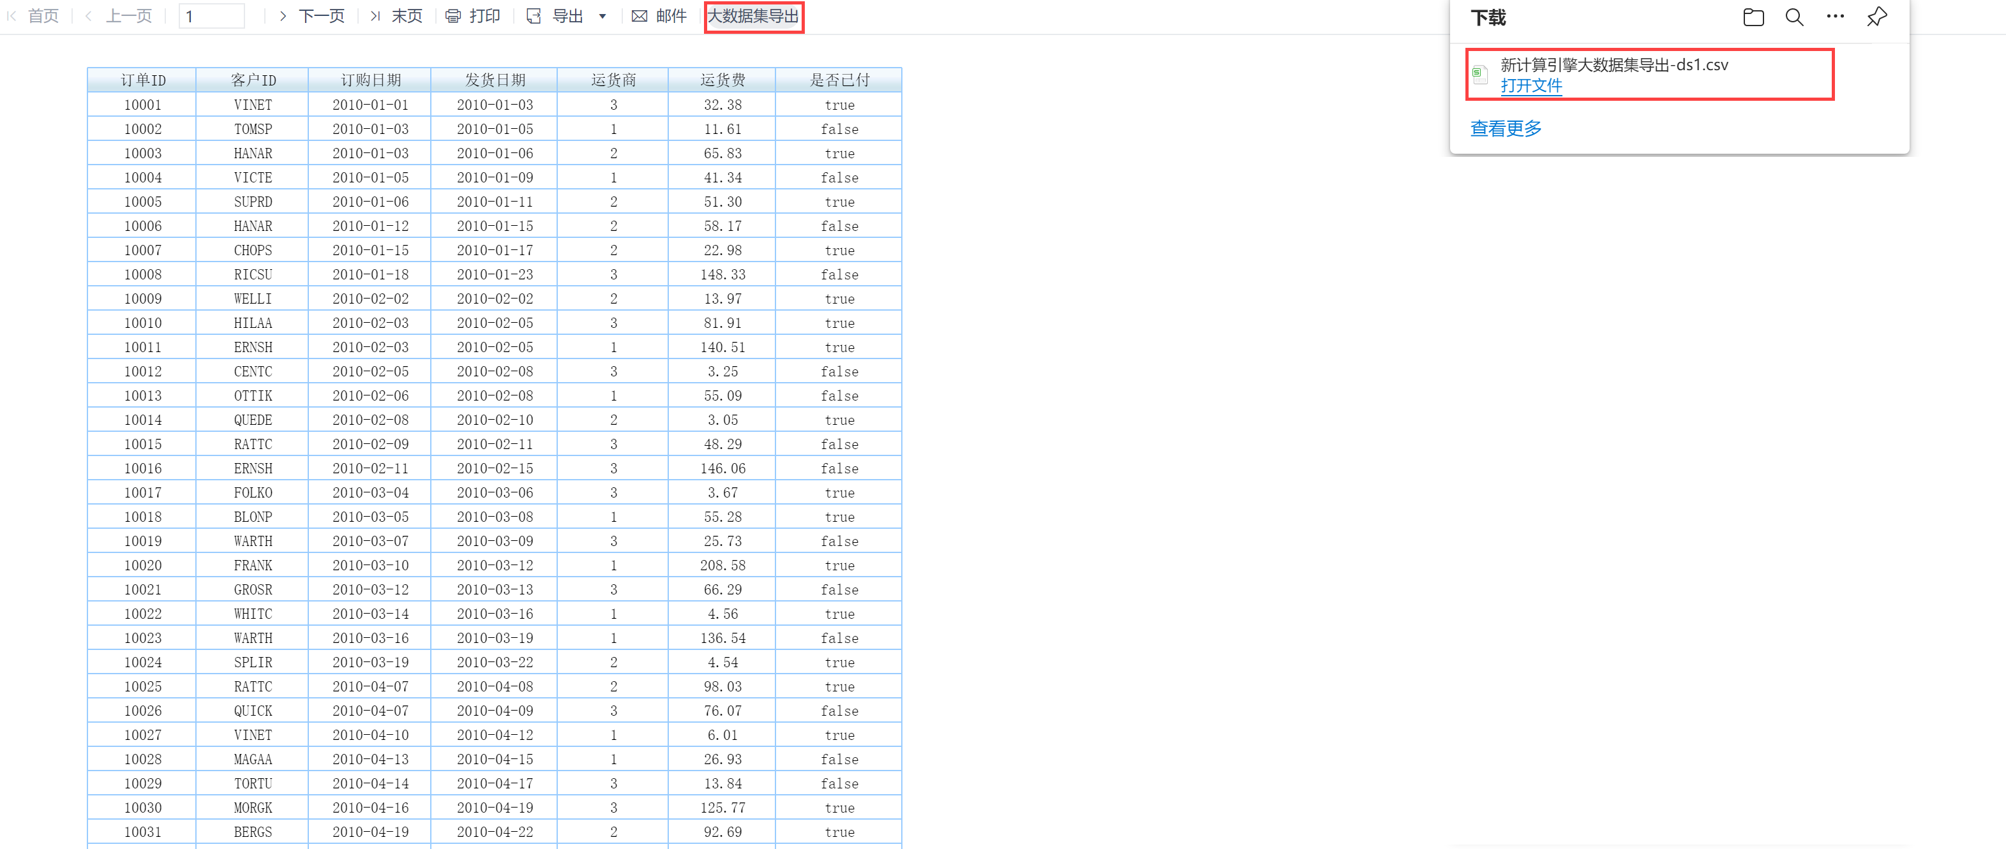The height and width of the screenshot is (849, 2006).
Task: Open more options ellipsis in downloads
Action: click(1836, 17)
